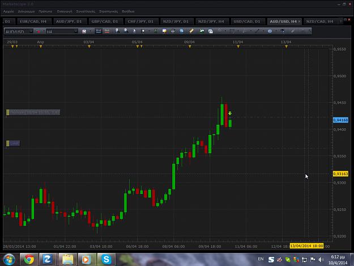The image size is (354, 266).
Task: Click the blue 0,94168 current price label
Action: pyautogui.click(x=340, y=120)
